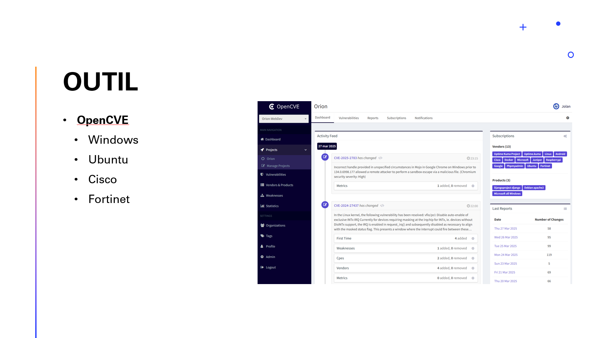Click the Last Reports list icon
Viewport: 602px width, 338px height.
(x=565, y=209)
